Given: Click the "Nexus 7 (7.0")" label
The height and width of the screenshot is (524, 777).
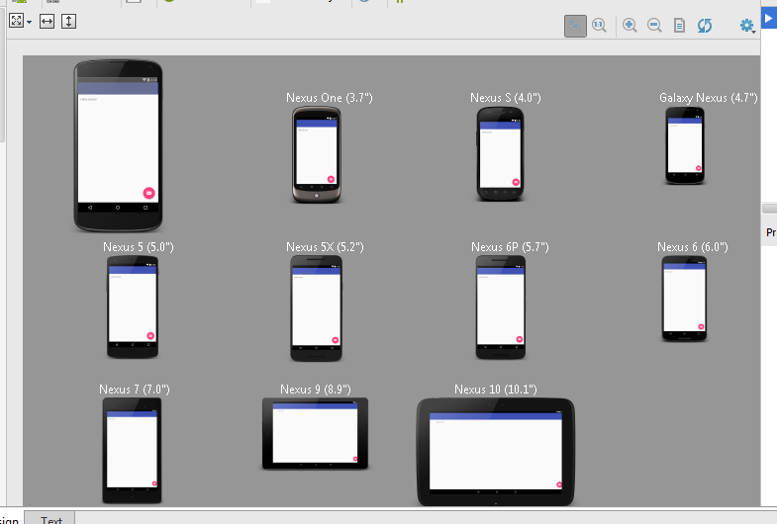Looking at the screenshot, I should coord(135,390).
